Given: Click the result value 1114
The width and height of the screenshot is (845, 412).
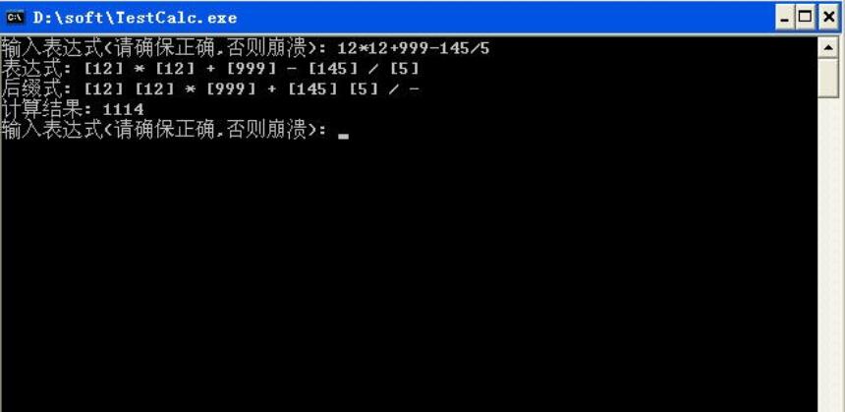Looking at the screenshot, I should click(124, 110).
